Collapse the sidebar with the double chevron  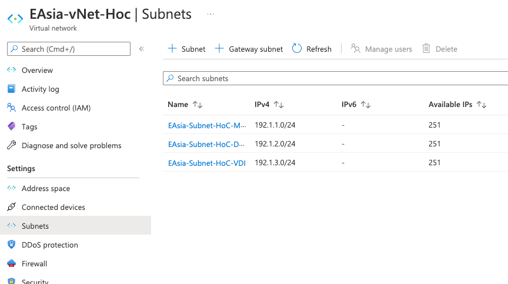point(142,49)
